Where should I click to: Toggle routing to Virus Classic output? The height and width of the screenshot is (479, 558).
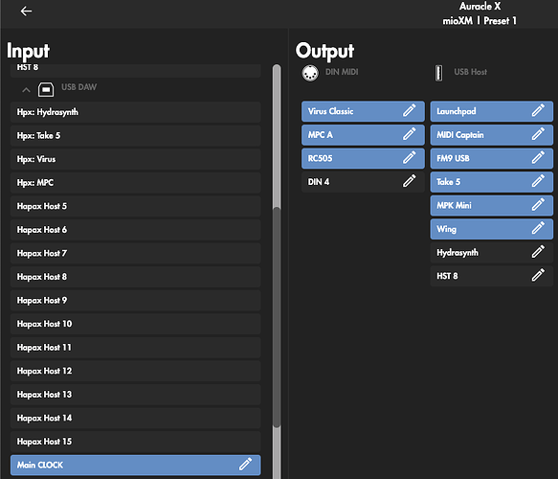(363, 111)
